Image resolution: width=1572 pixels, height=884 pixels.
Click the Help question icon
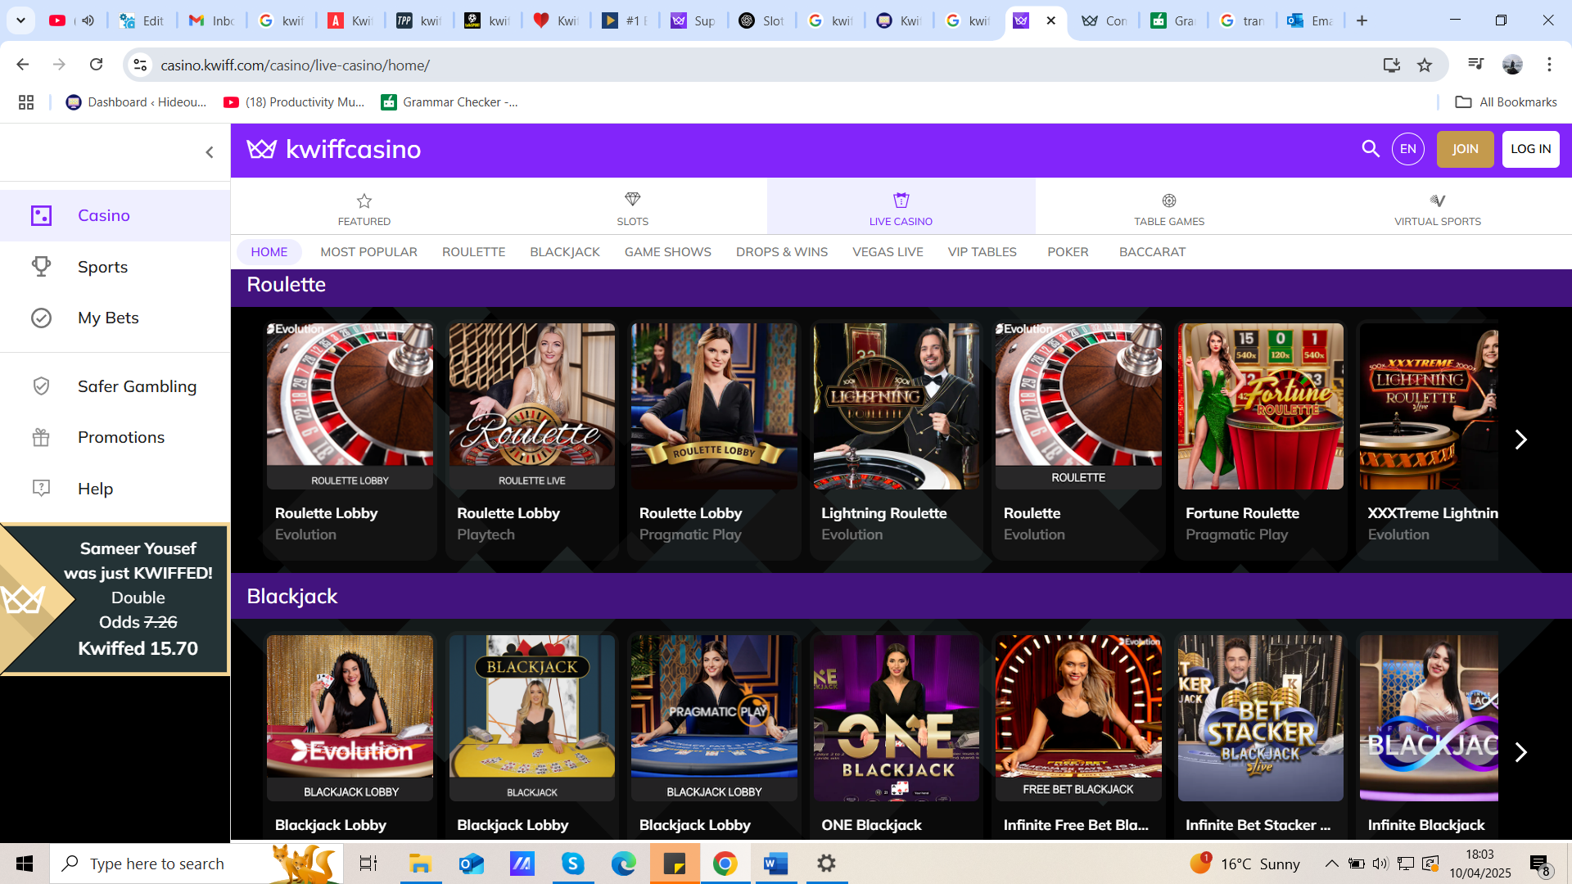pyautogui.click(x=41, y=489)
